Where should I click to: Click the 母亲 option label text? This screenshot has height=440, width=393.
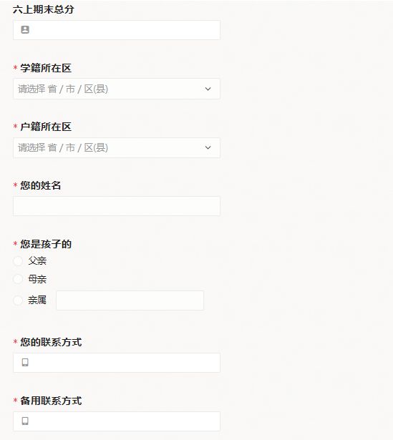coord(37,279)
